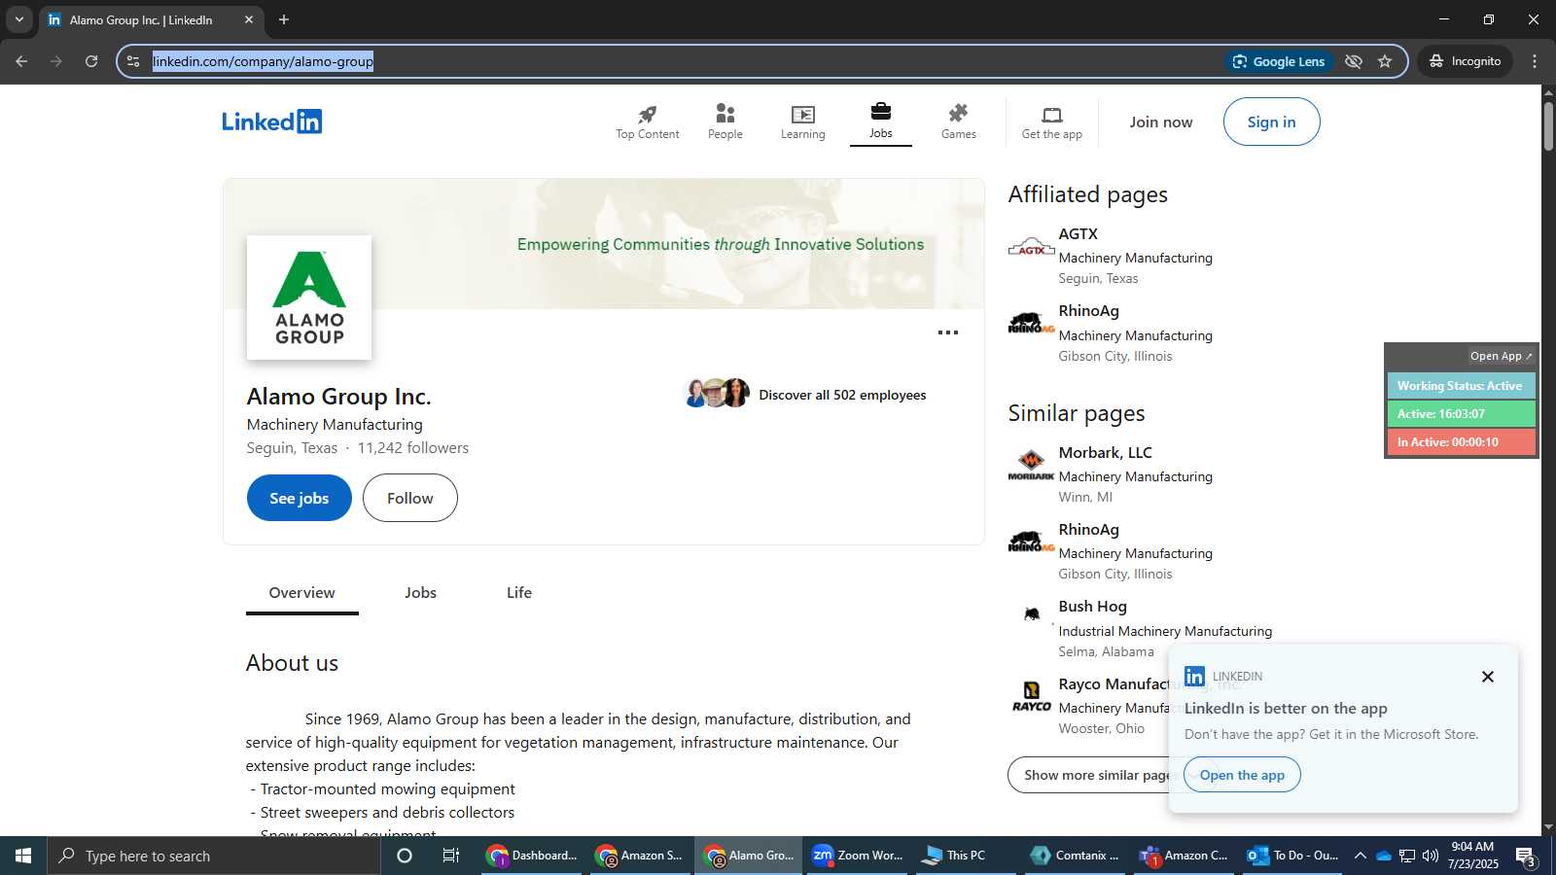Open the three-dot more options menu
The width and height of the screenshot is (1556, 875).
point(948,332)
